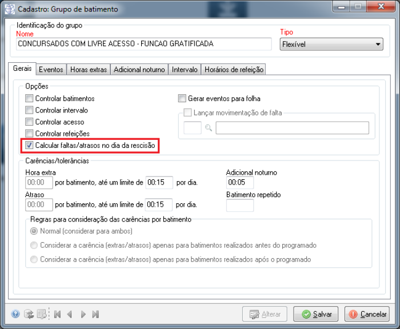Go to the next record arrow
The width and height of the screenshot is (400, 329).
83,314
